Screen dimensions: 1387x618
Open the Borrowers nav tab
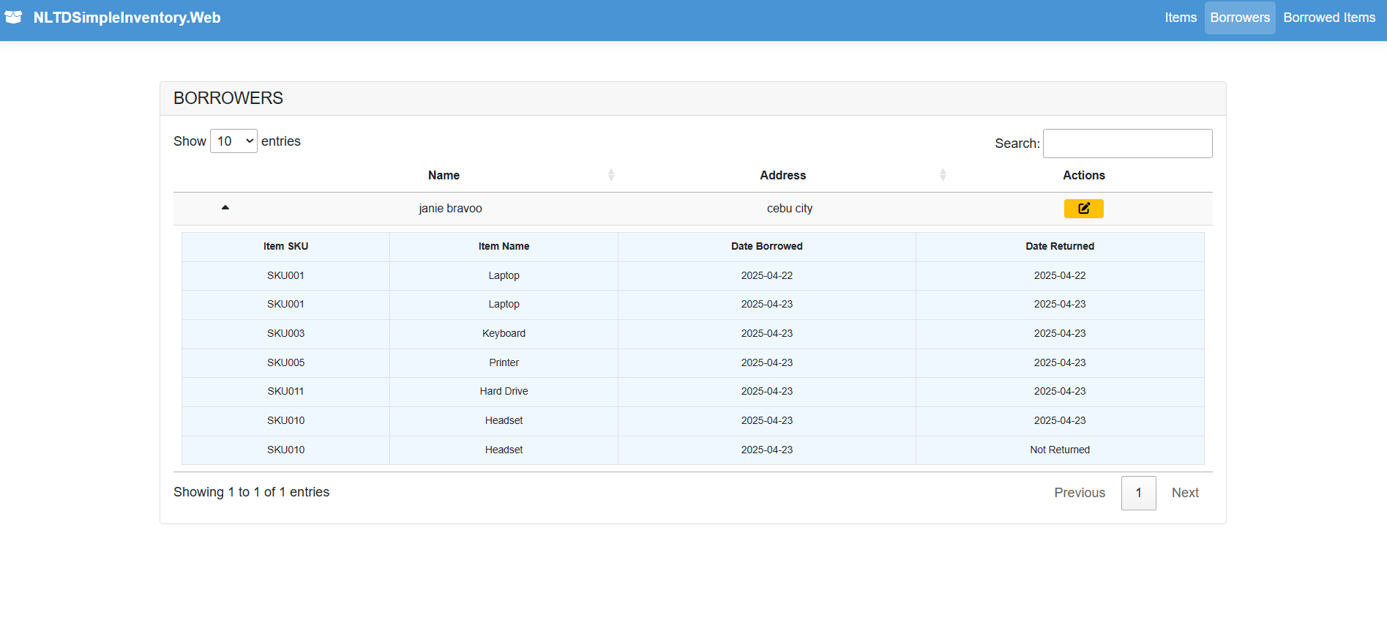pos(1240,18)
